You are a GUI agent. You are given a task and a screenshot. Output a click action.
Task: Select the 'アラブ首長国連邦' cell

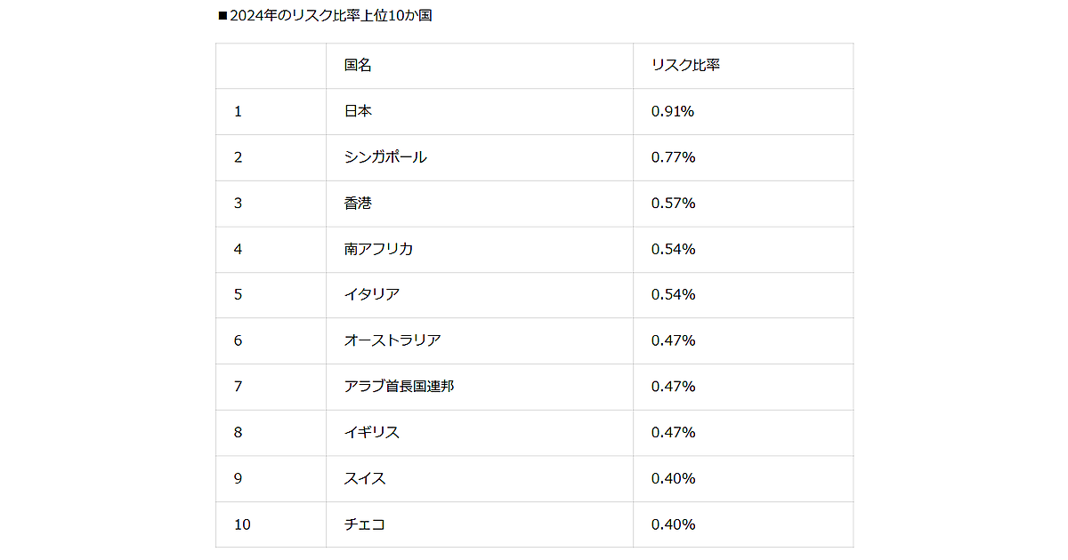point(399,387)
